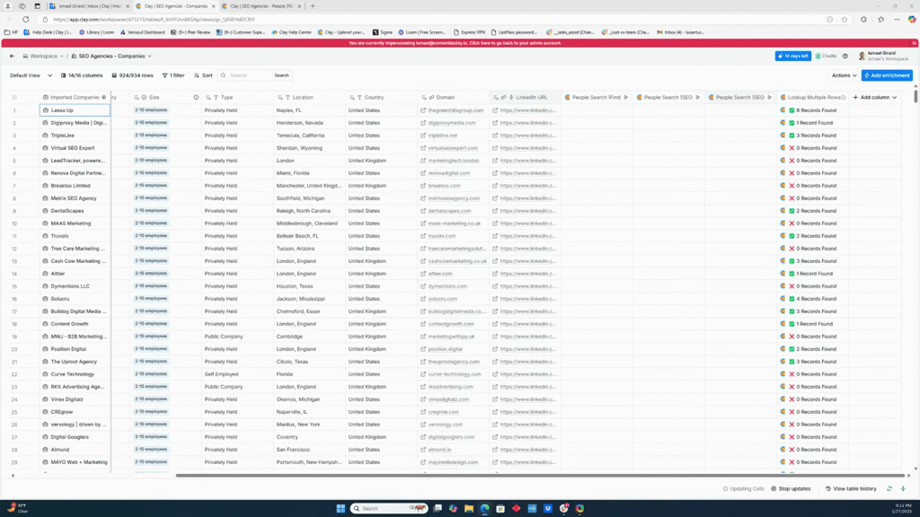Click into the table Search input field
The width and height of the screenshot is (920, 517).
pyautogui.click(x=249, y=75)
